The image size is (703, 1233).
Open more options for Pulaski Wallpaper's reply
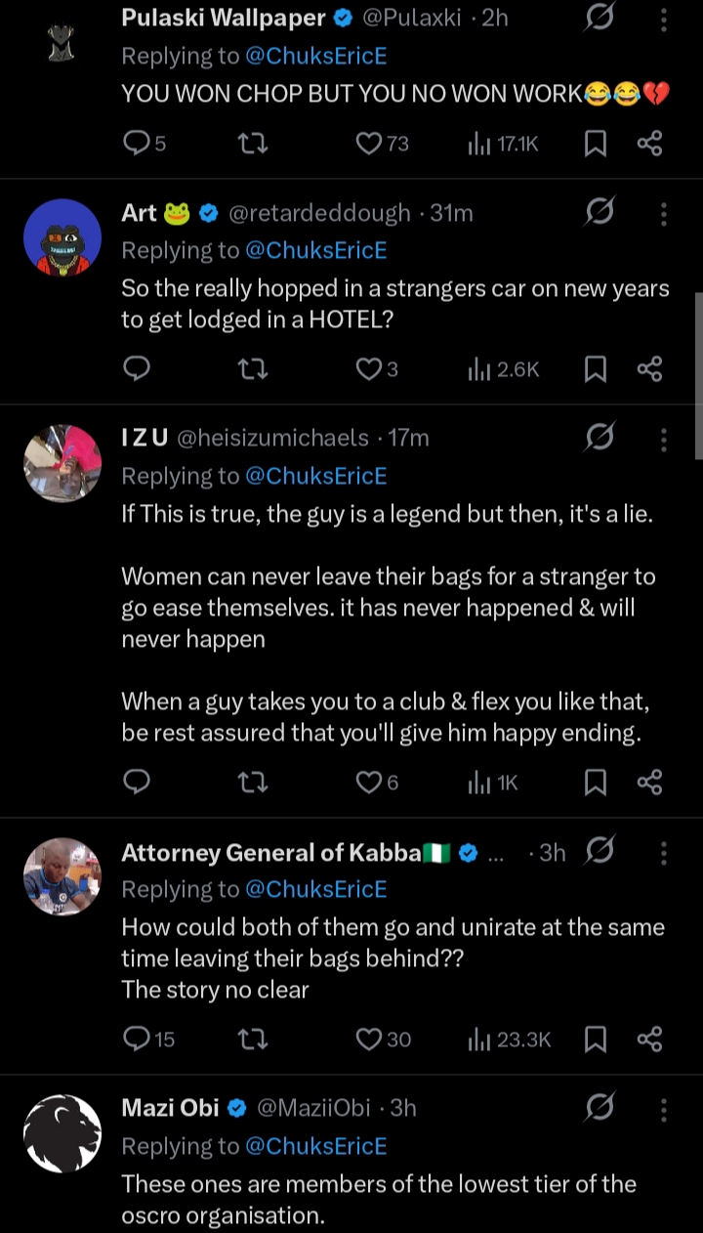pos(664,19)
